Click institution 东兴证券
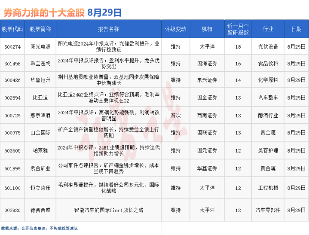 pyautogui.click(x=207, y=80)
